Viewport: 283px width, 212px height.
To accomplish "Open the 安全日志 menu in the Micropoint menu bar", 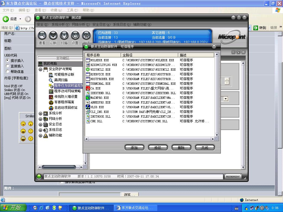I will 101,25.
